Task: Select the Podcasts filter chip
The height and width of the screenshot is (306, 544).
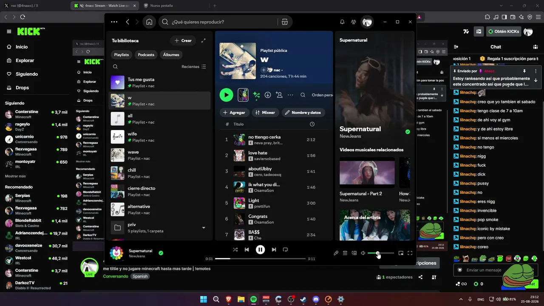Action: click(x=146, y=54)
